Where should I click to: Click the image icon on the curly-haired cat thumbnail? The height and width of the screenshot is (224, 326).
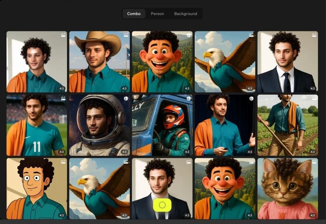pos(314,162)
